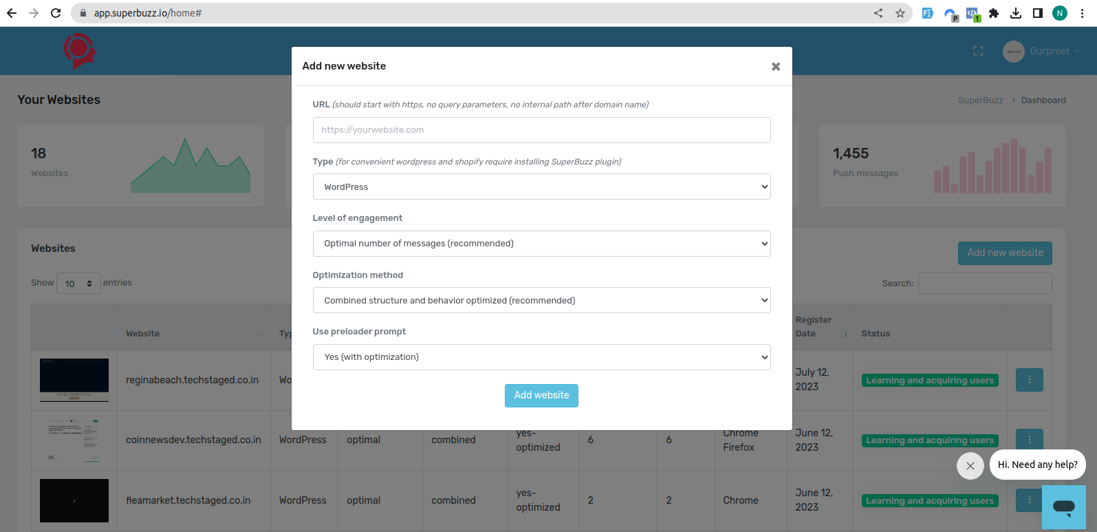Reload the page in the browser
1097x532 pixels.
56,13
